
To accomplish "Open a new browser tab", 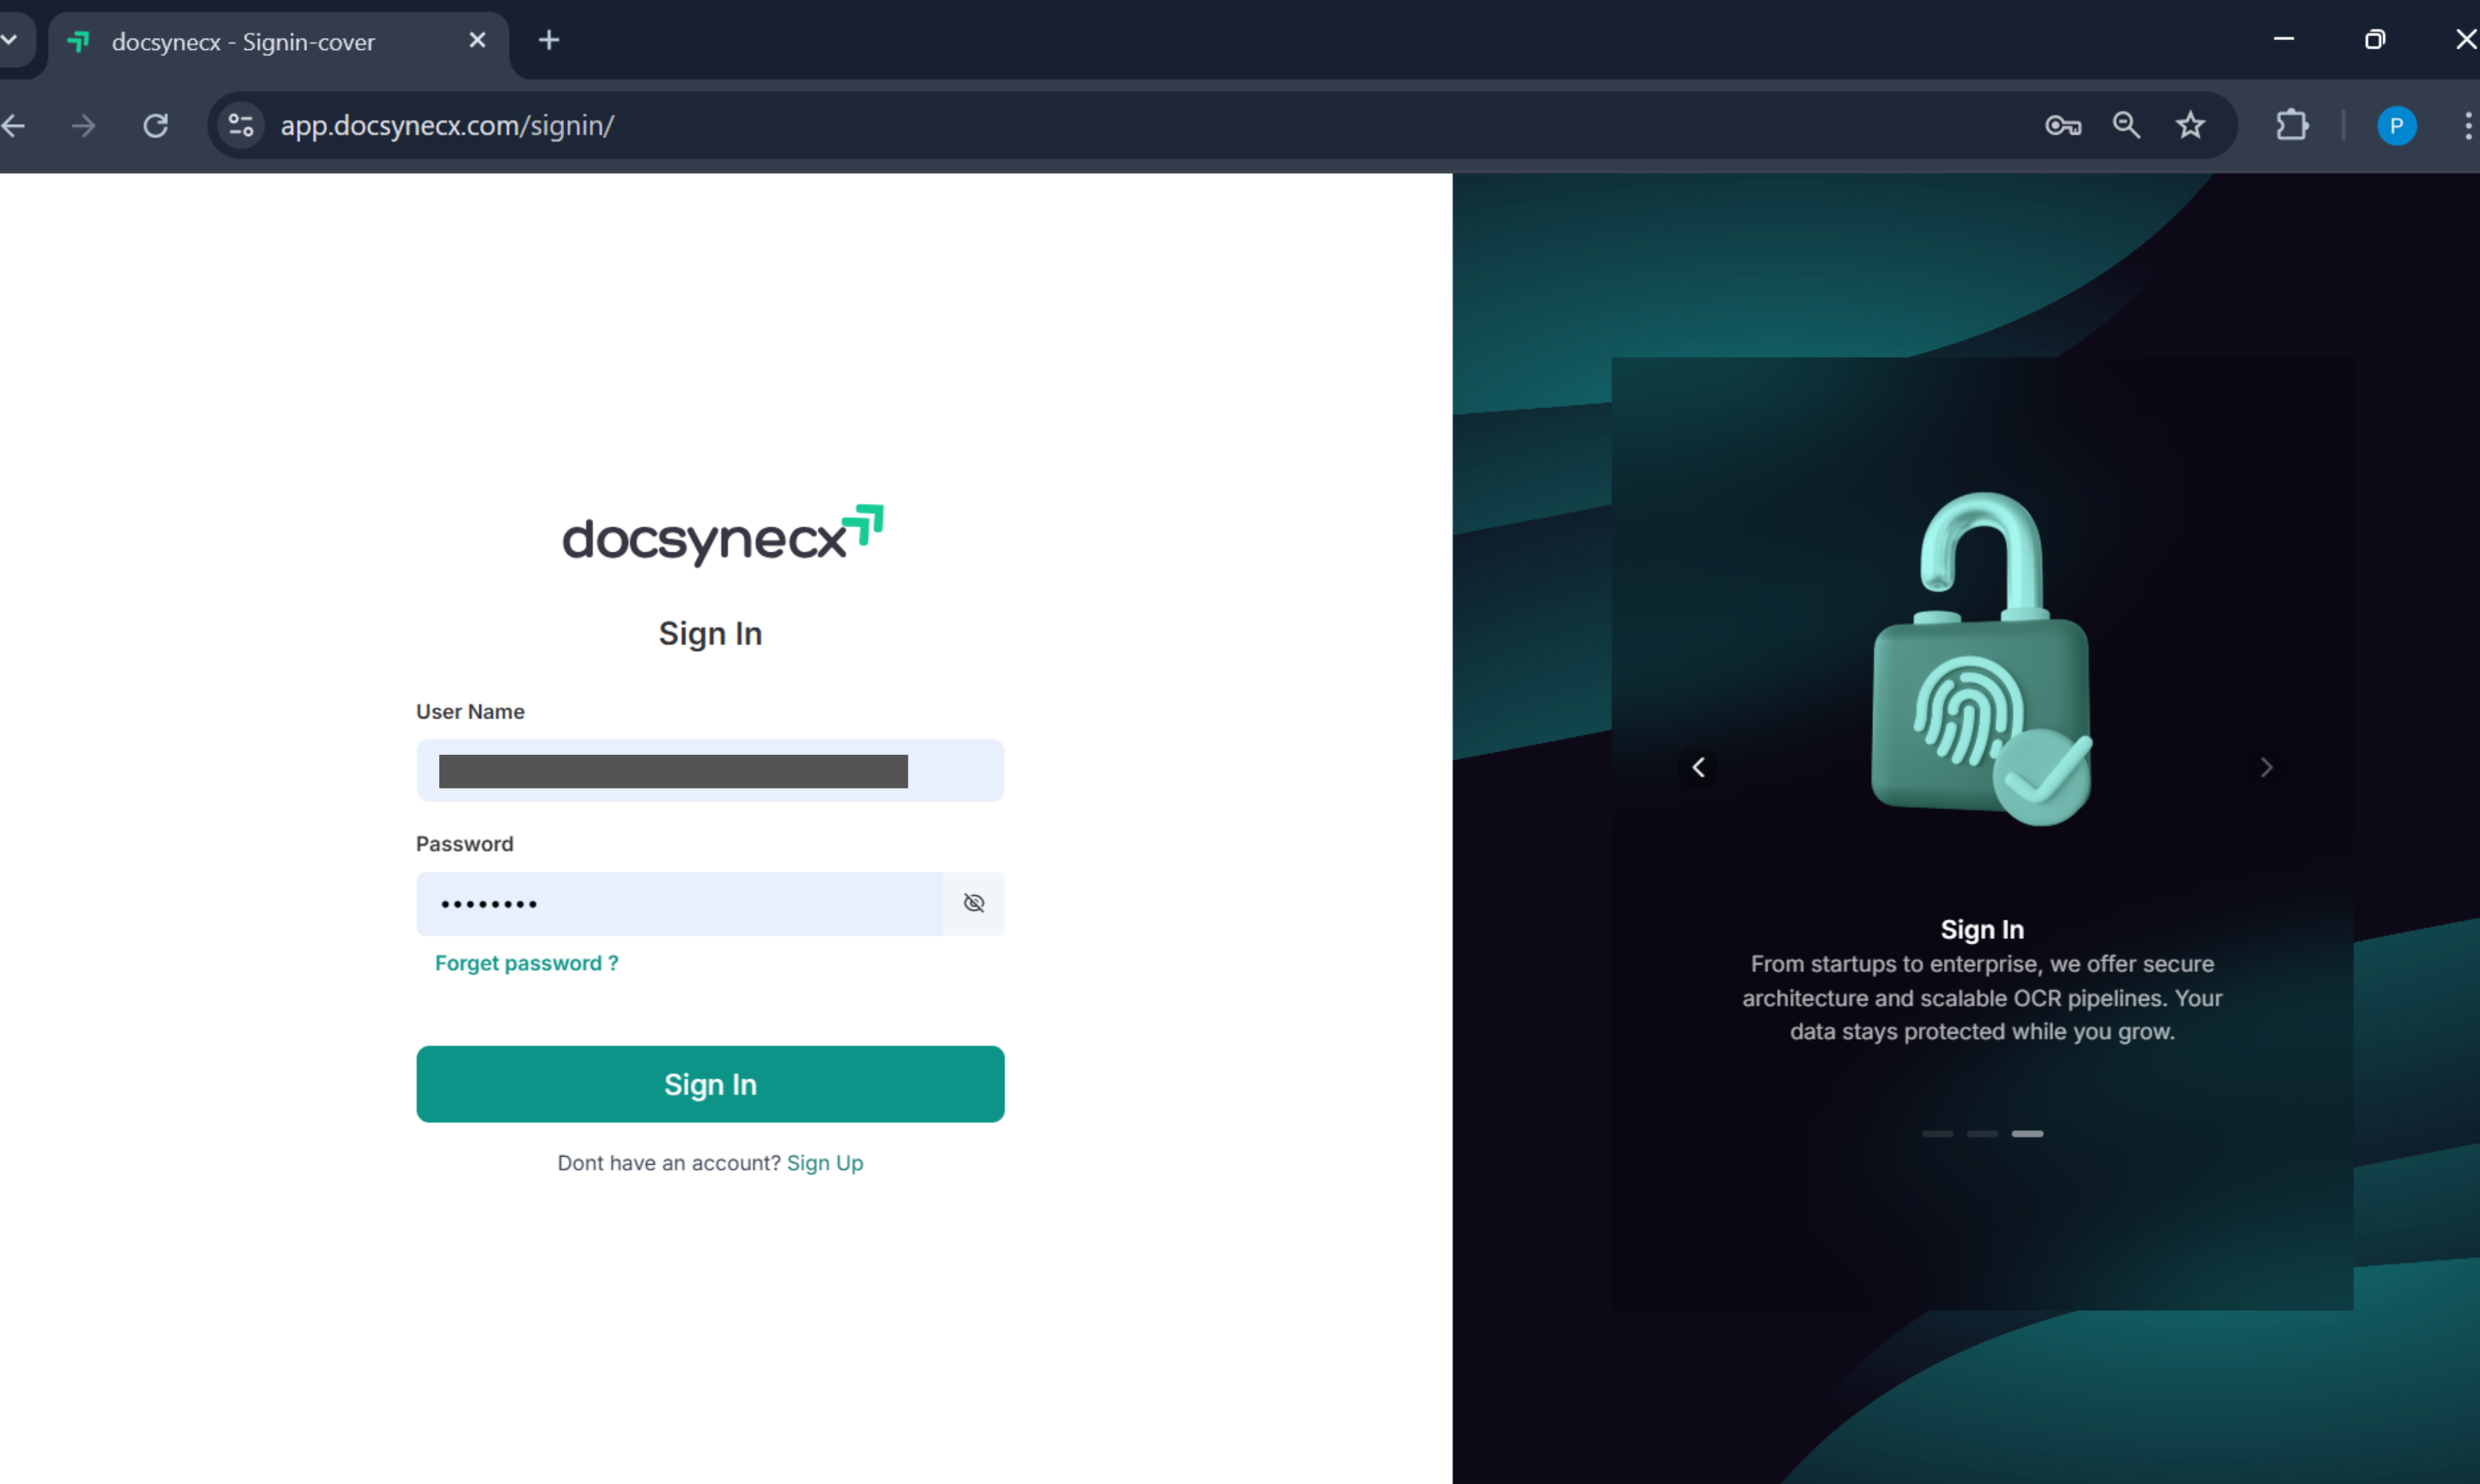I will point(549,40).
